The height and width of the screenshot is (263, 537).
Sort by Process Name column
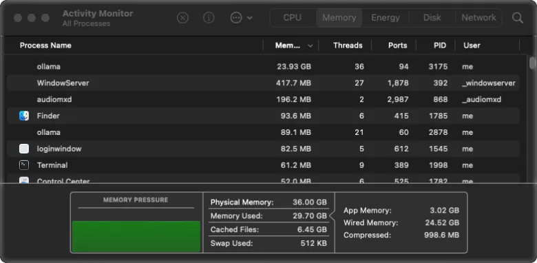pos(45,45)
